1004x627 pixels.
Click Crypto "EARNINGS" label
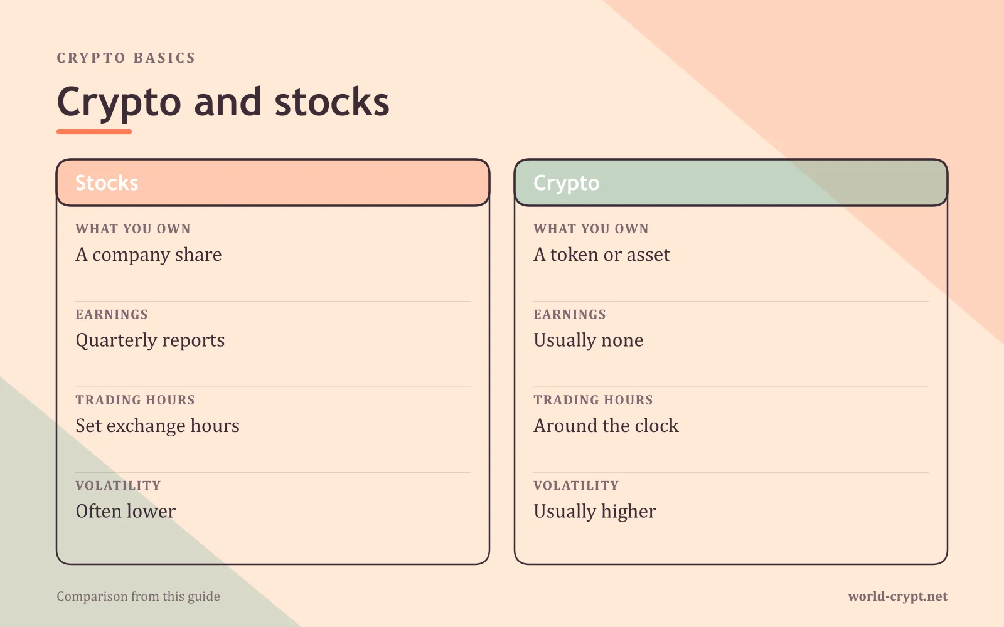[570, 315]
